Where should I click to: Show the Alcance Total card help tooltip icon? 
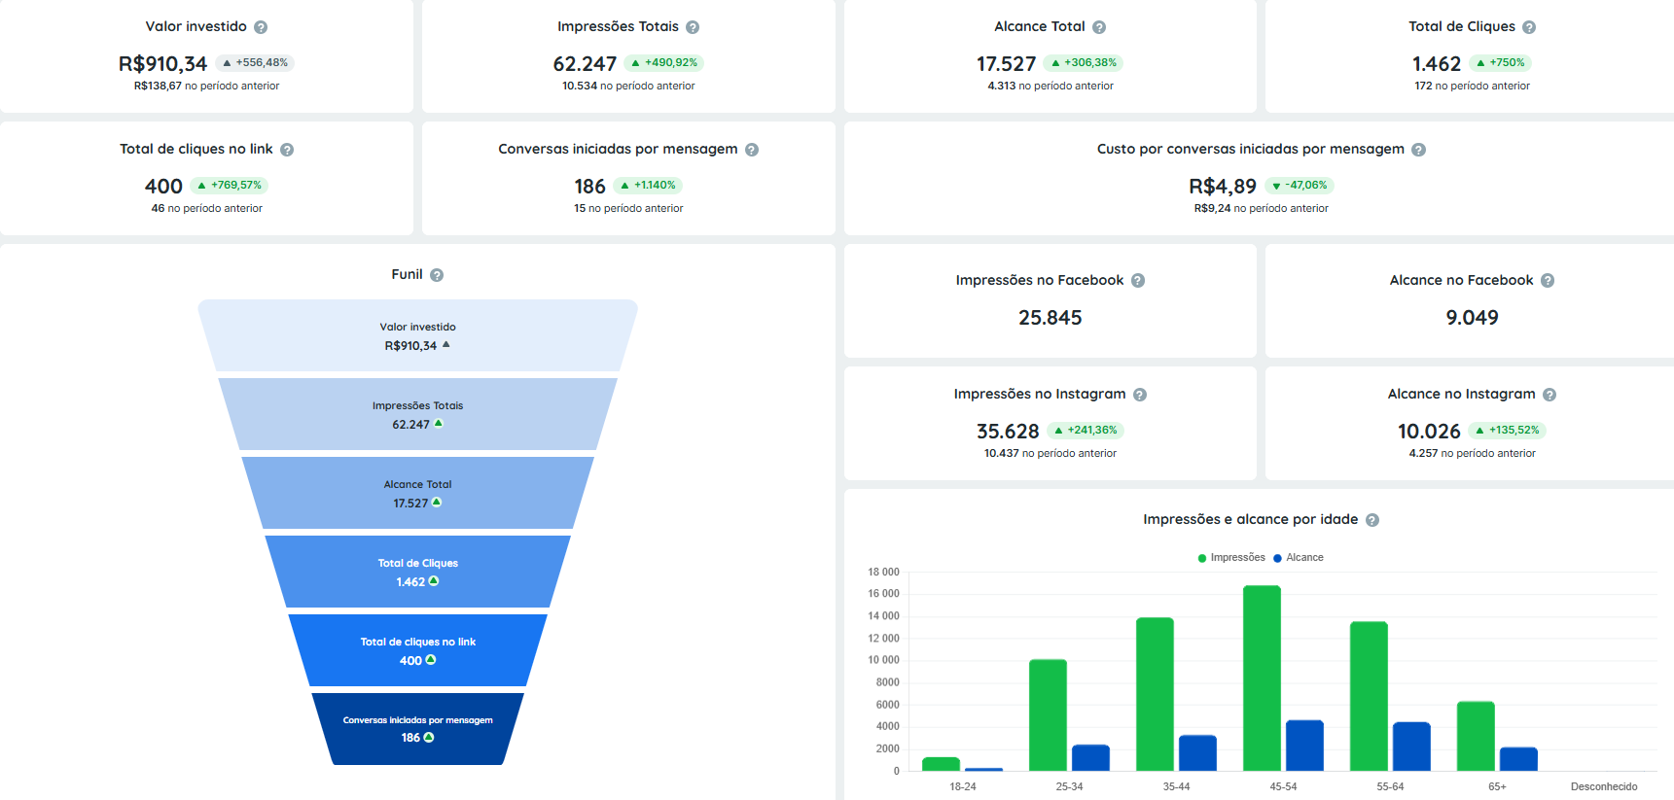(1099, 27)
